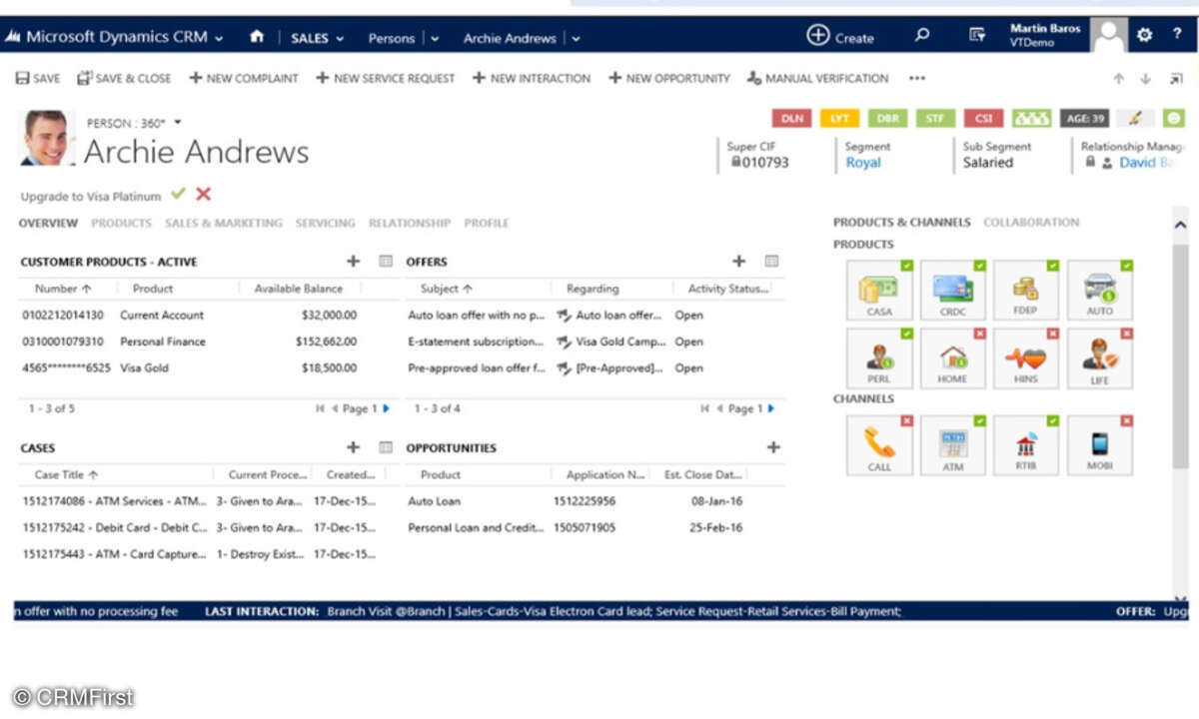Open the CASA product tile
Viewport: 1199px width, 719px height.
(x=879, y=291)
